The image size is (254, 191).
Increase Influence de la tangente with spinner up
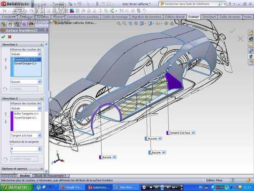pyautogui.click(x=40, y=148)
